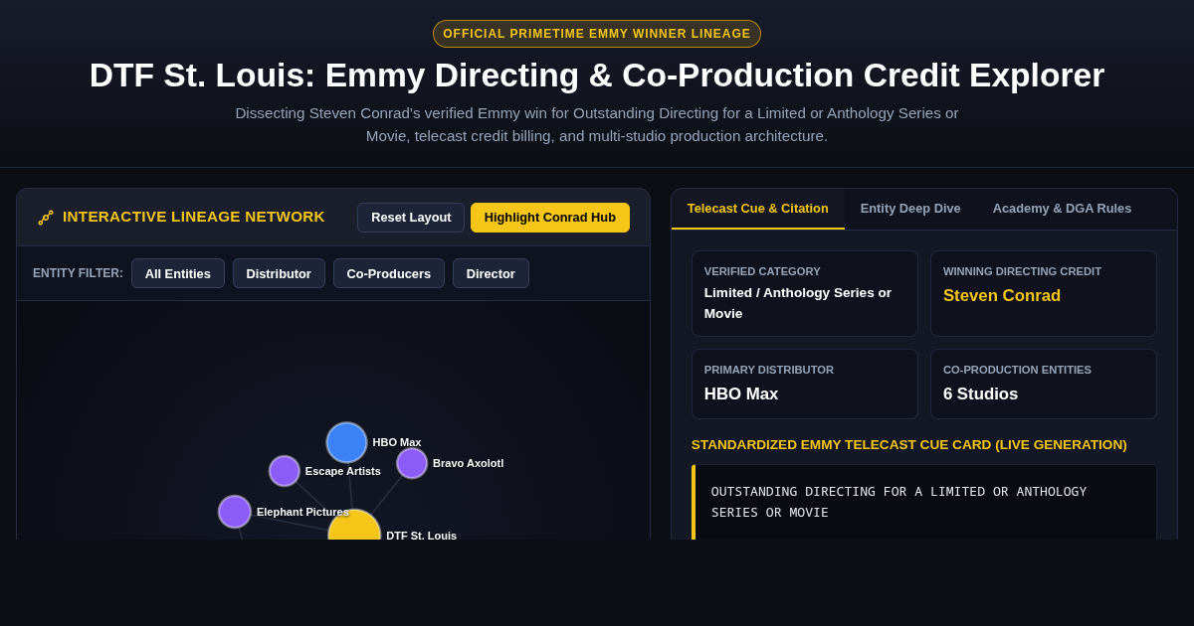Image resolution: width=1194 pixels, height=626 pixels.
Task: Filter network by Director
Action: click(x=491, y=273)
